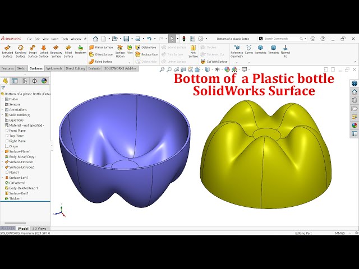This screenshot has height=269, width=359.
Task: Switch to Isometric view
Action: coord(260,50)
